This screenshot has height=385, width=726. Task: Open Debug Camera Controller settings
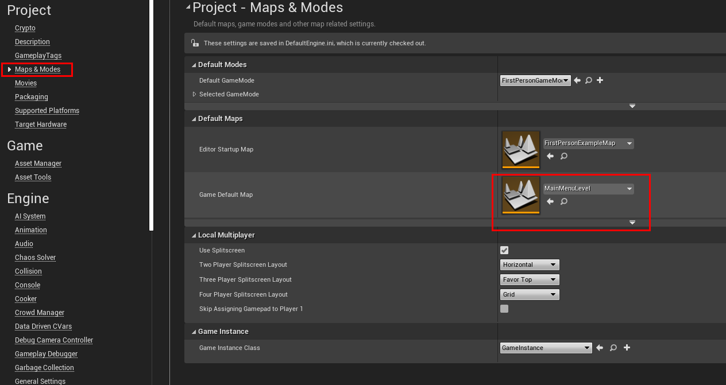pyautogui.click(x=54, y=340)
